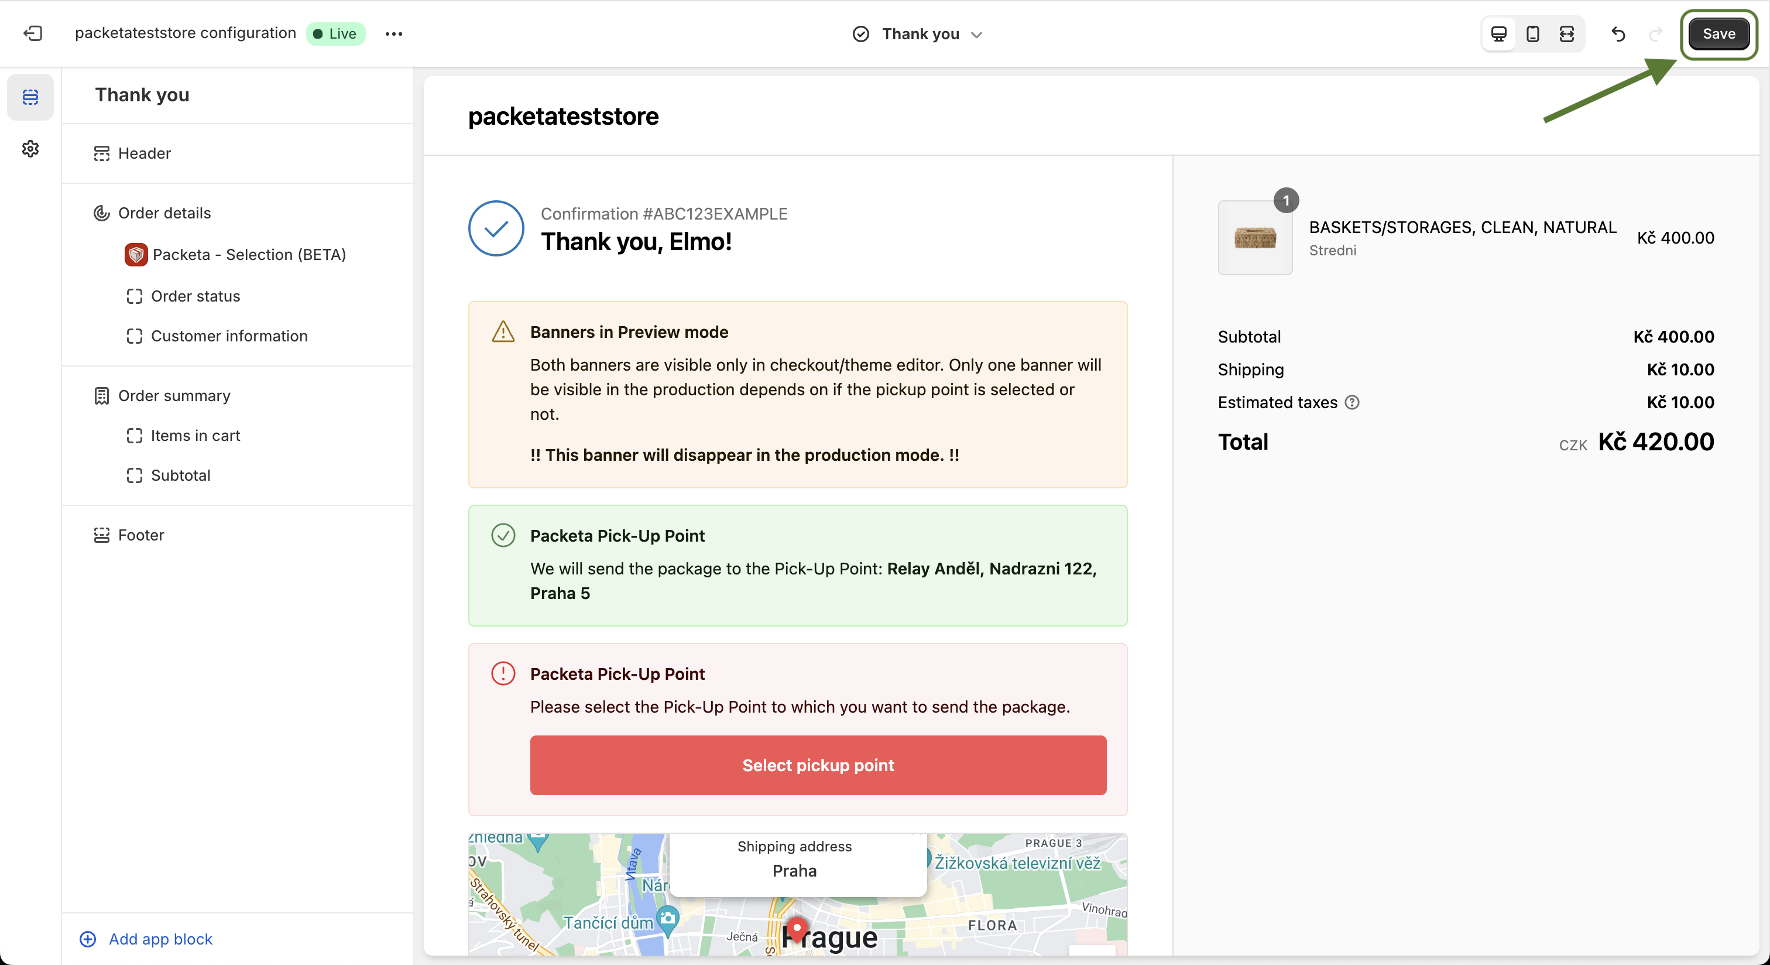Redo the last change

[1655, 34]
